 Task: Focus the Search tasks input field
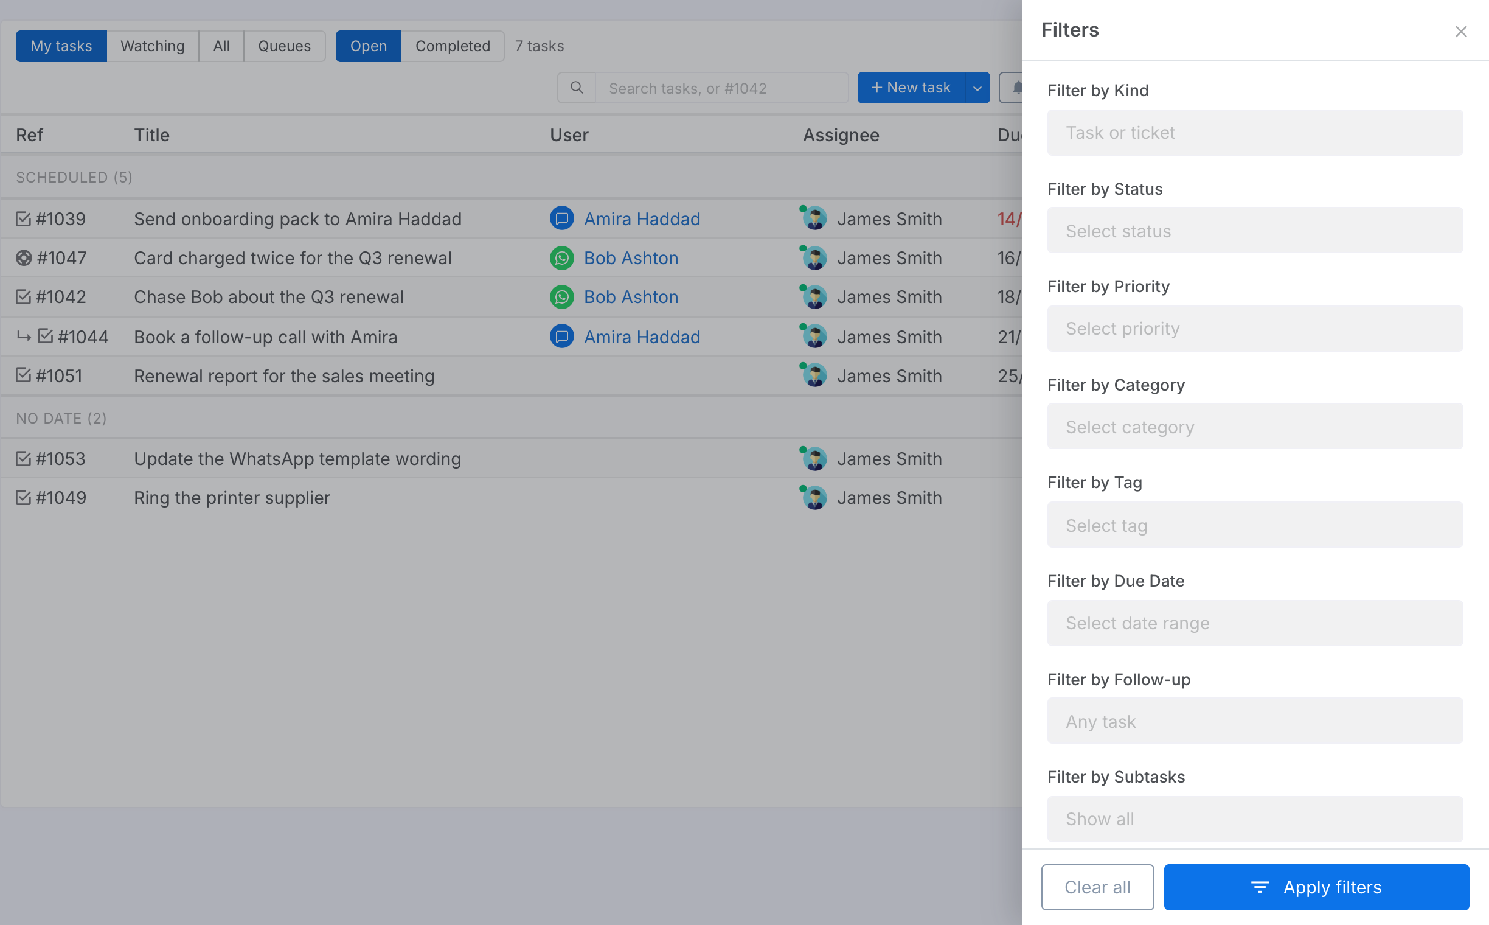721,88
